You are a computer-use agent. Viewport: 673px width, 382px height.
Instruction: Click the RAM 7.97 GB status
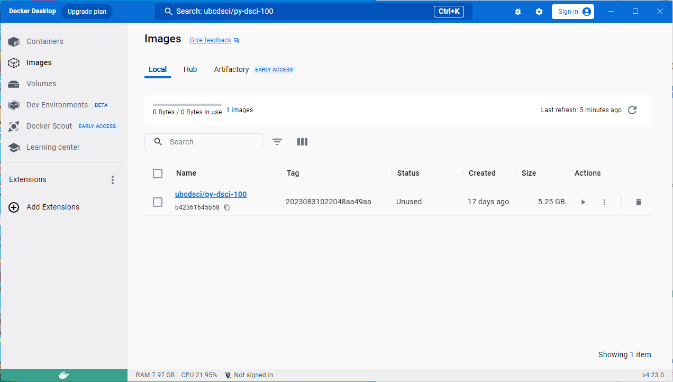click(155, 375)
